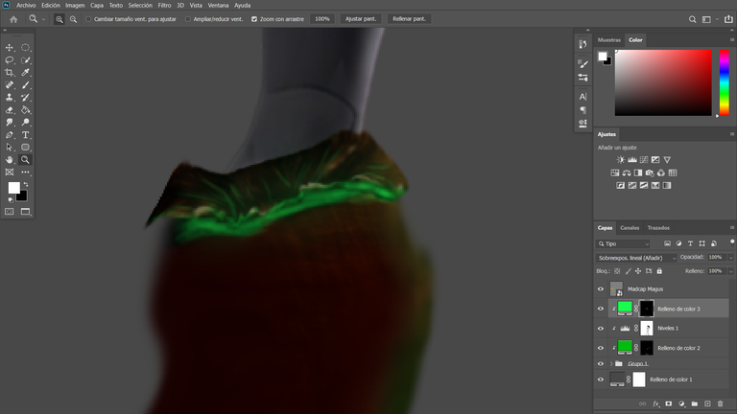This screenshot has width=737, height=414.
Task: Select the Lasso tool
Action: click(10, 60)
